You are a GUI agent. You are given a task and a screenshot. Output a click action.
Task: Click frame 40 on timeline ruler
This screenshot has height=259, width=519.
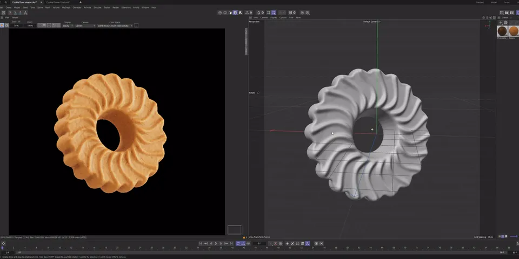click(232, 248)
